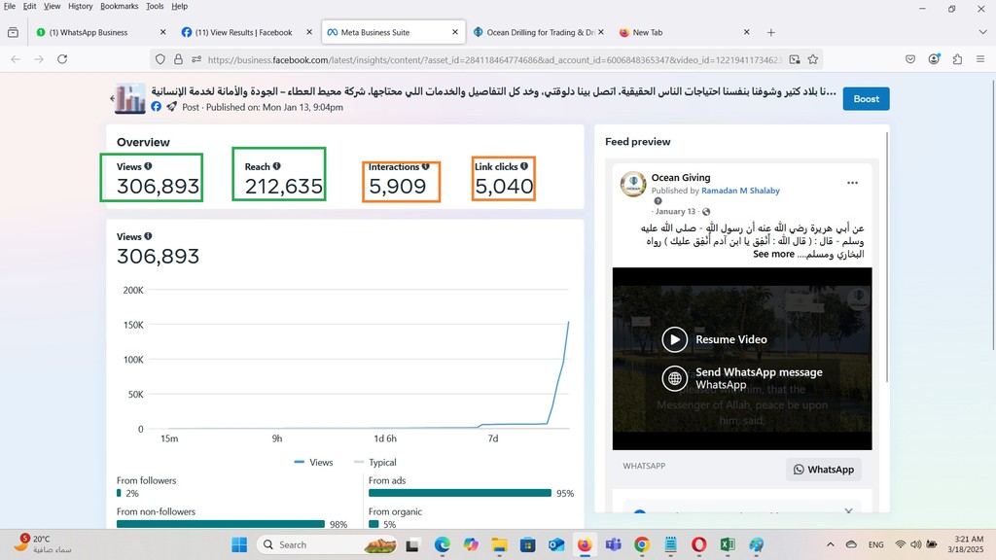
Task: Save to Pocket icon
Action: 910,59
